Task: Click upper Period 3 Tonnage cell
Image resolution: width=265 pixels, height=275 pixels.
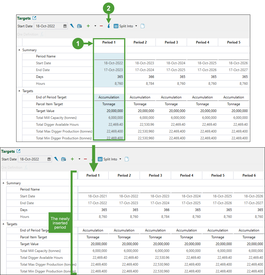Action: click(x=171, y=104)
